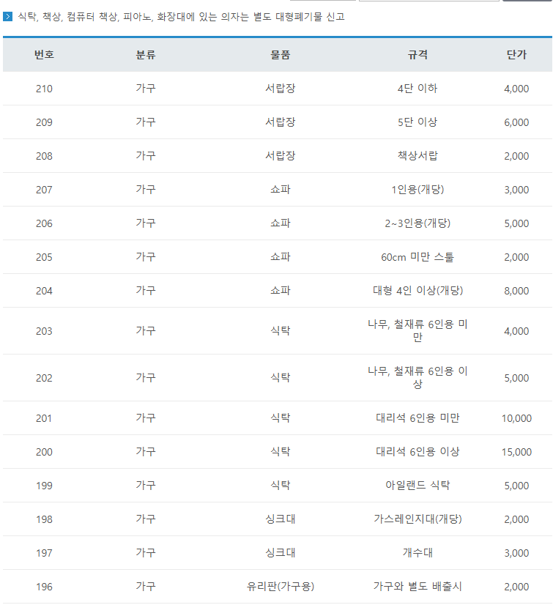This screenshot has height=605, width=553.
Task: Click the notice text about 별도 대형폐기물 신고
Action: click(x=181, y=17)
